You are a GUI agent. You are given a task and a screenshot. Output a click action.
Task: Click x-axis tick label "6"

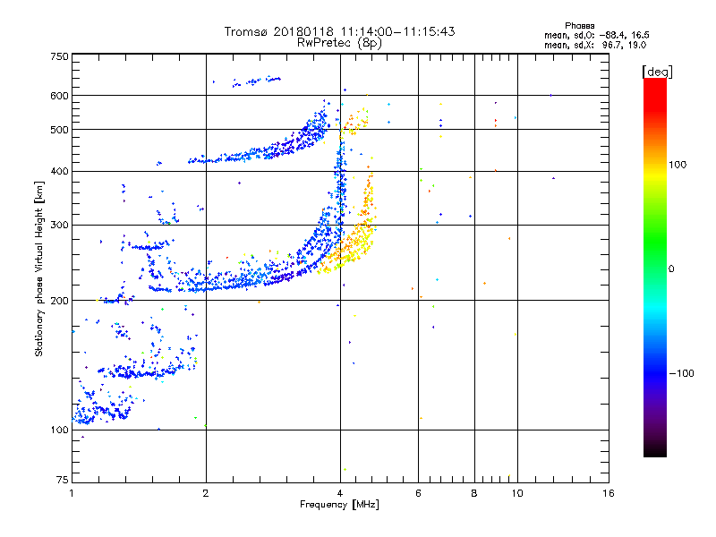point(418,493)
